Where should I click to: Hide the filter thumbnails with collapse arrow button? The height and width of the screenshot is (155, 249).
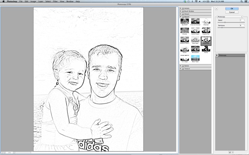[x=216, y=9]
